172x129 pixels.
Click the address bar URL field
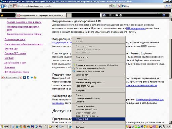tap(61, 6)
